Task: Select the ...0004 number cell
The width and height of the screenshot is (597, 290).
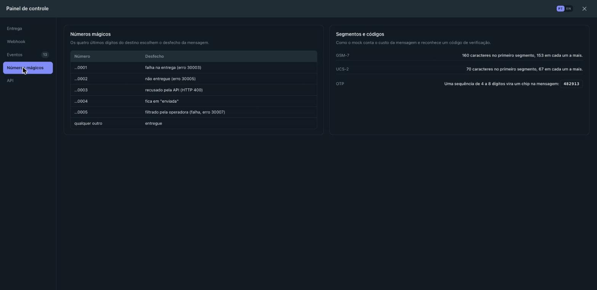Action: tap(81, 101)
